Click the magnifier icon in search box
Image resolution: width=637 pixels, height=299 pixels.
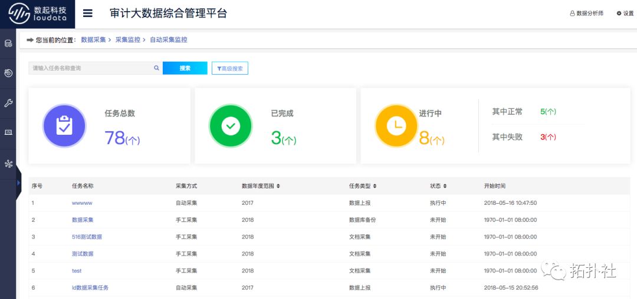coord(156,68)
